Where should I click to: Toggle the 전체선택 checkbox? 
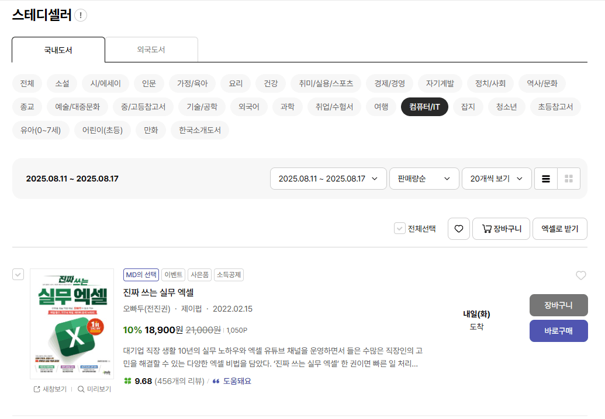pyautogui.click(x=399, y=228)
